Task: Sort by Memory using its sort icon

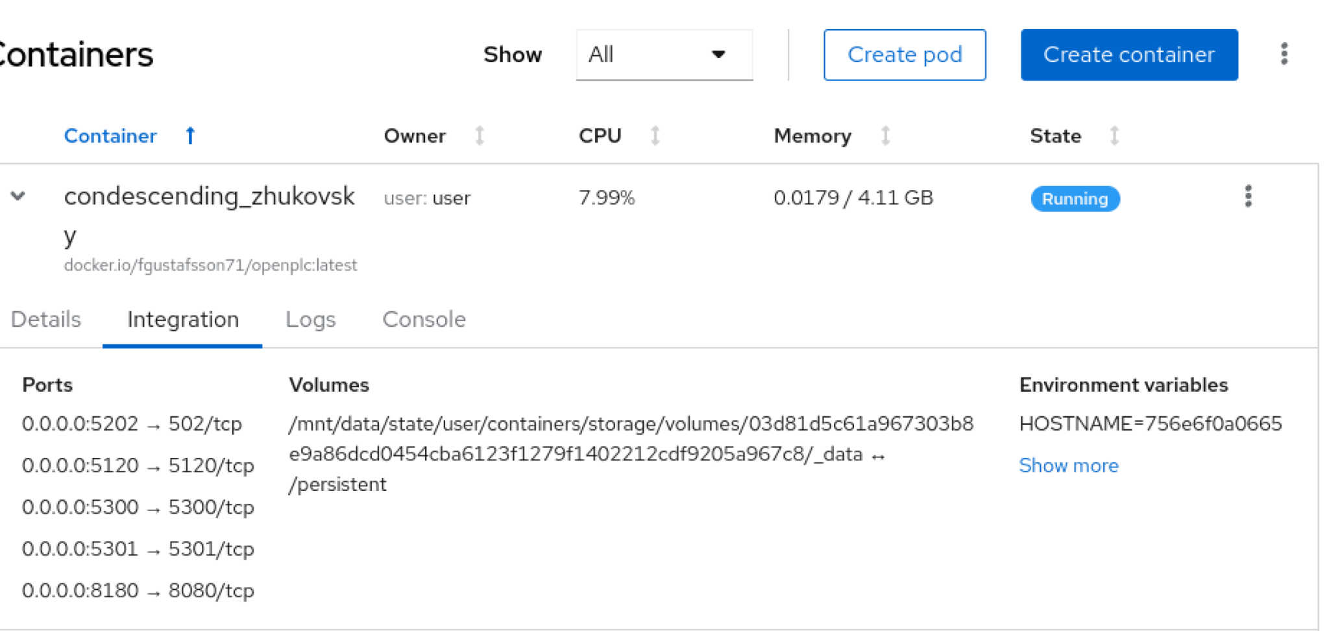Action: pos(885,136)
